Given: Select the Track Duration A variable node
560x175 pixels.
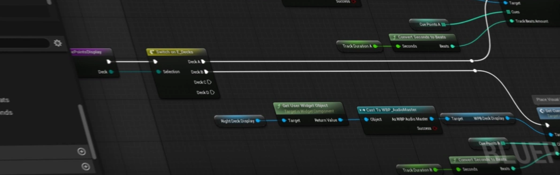Looking at the screenshot, I should [x=359, y=46].
